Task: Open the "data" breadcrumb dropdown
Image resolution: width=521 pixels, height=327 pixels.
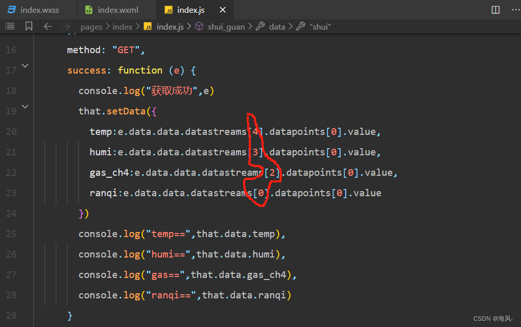Action: coord(277,27)
